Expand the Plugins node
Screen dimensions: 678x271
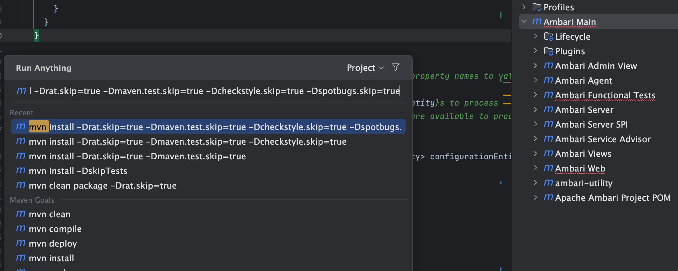pos(535,51)
